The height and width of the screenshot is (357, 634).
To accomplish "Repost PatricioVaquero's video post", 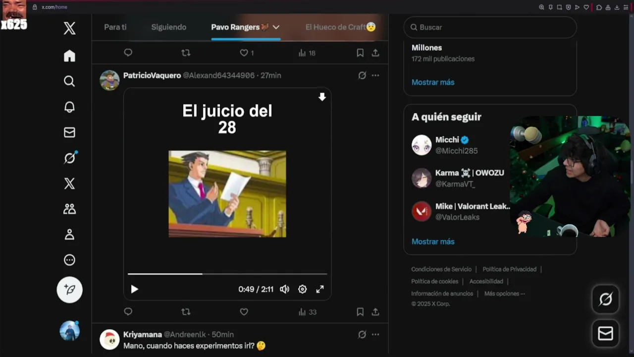I will tap(186, 312).
